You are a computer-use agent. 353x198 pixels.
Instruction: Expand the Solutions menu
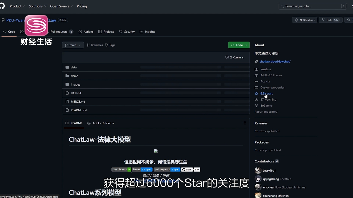(37, 6)
